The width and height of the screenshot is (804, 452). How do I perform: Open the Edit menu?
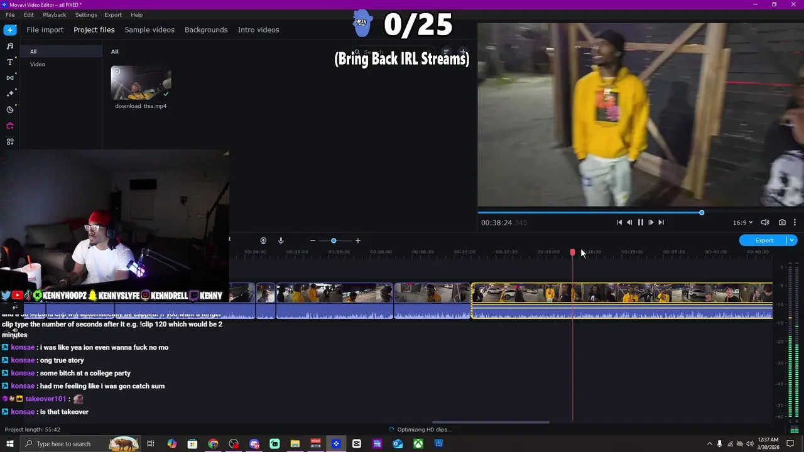[x=29, y=14]
